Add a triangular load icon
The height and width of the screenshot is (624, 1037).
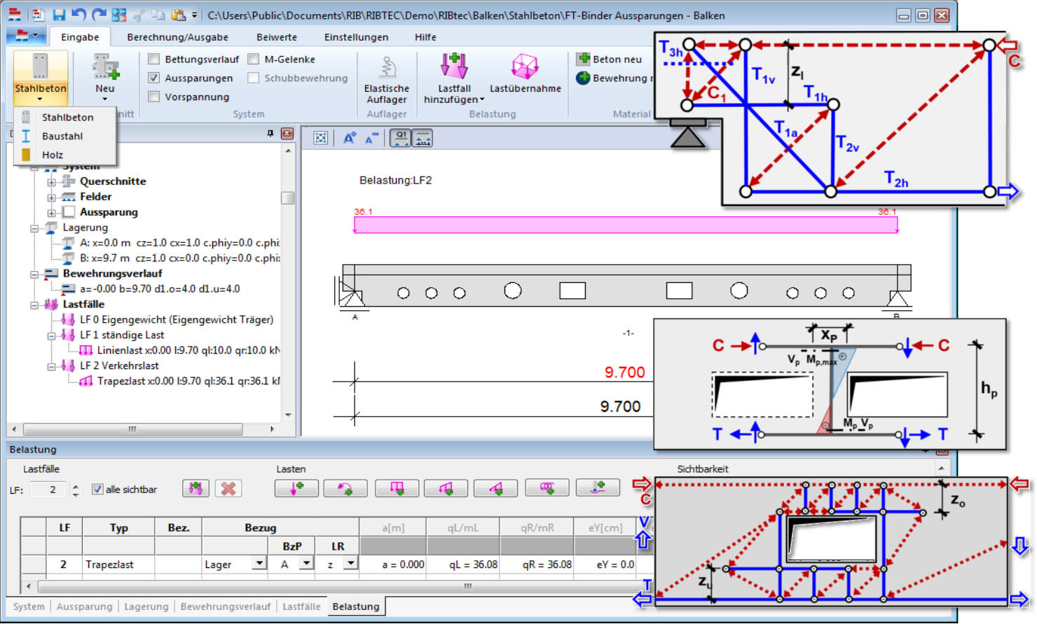click(496, 488)
